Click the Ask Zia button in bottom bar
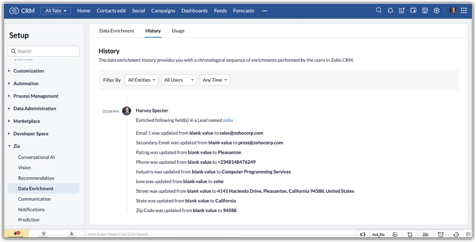The width and height of the screenshot is (476, 242). pos(378,234)
